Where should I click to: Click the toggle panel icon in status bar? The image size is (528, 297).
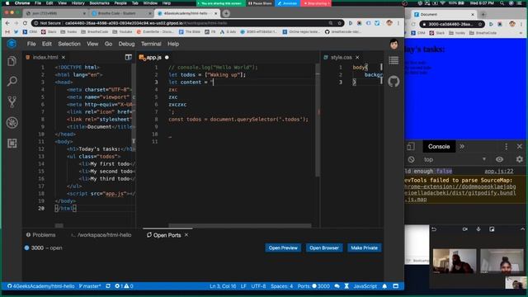click(396, 286)
